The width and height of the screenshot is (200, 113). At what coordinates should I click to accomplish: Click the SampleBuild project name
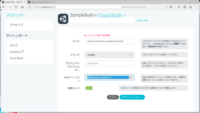pyautogui.click(x=82, y=15)
